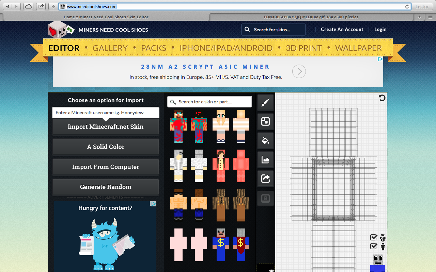Select the paintbrush tool

tap(265, 103)
